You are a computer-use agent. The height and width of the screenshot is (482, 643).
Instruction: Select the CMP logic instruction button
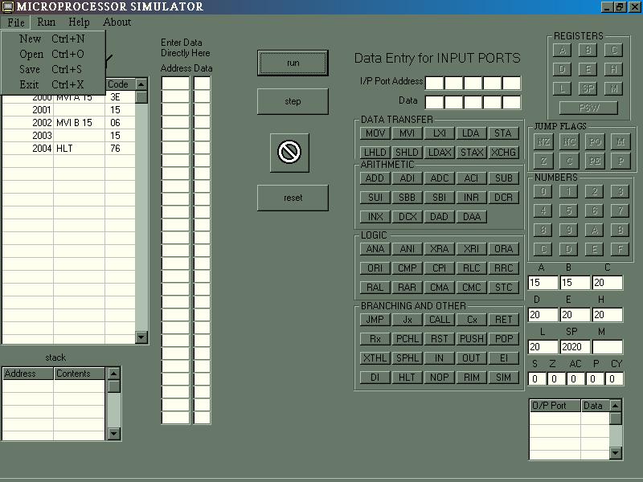click(x=407, y=268)
